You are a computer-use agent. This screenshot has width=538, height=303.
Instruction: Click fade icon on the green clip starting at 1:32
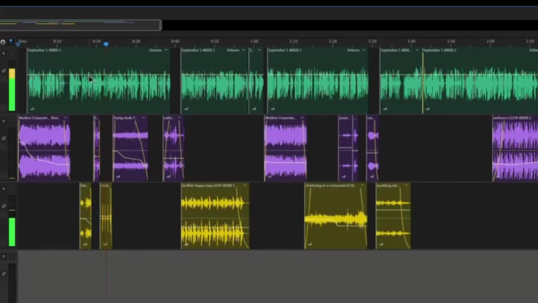click(x=385, y=109)
